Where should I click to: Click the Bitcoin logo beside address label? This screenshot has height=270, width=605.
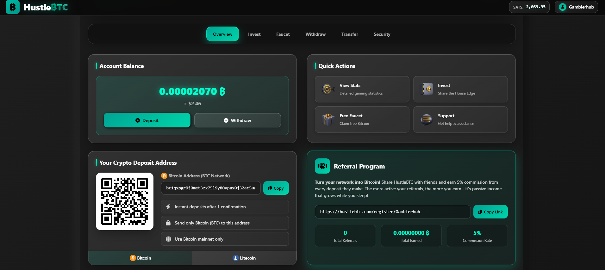164,176
